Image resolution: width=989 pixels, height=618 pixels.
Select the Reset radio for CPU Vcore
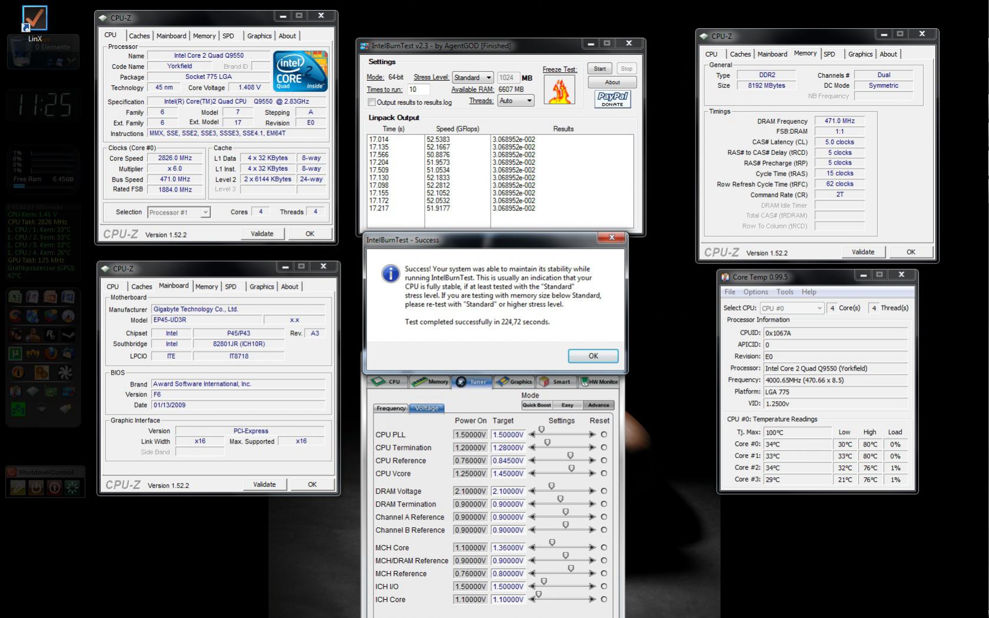[604, 473]
